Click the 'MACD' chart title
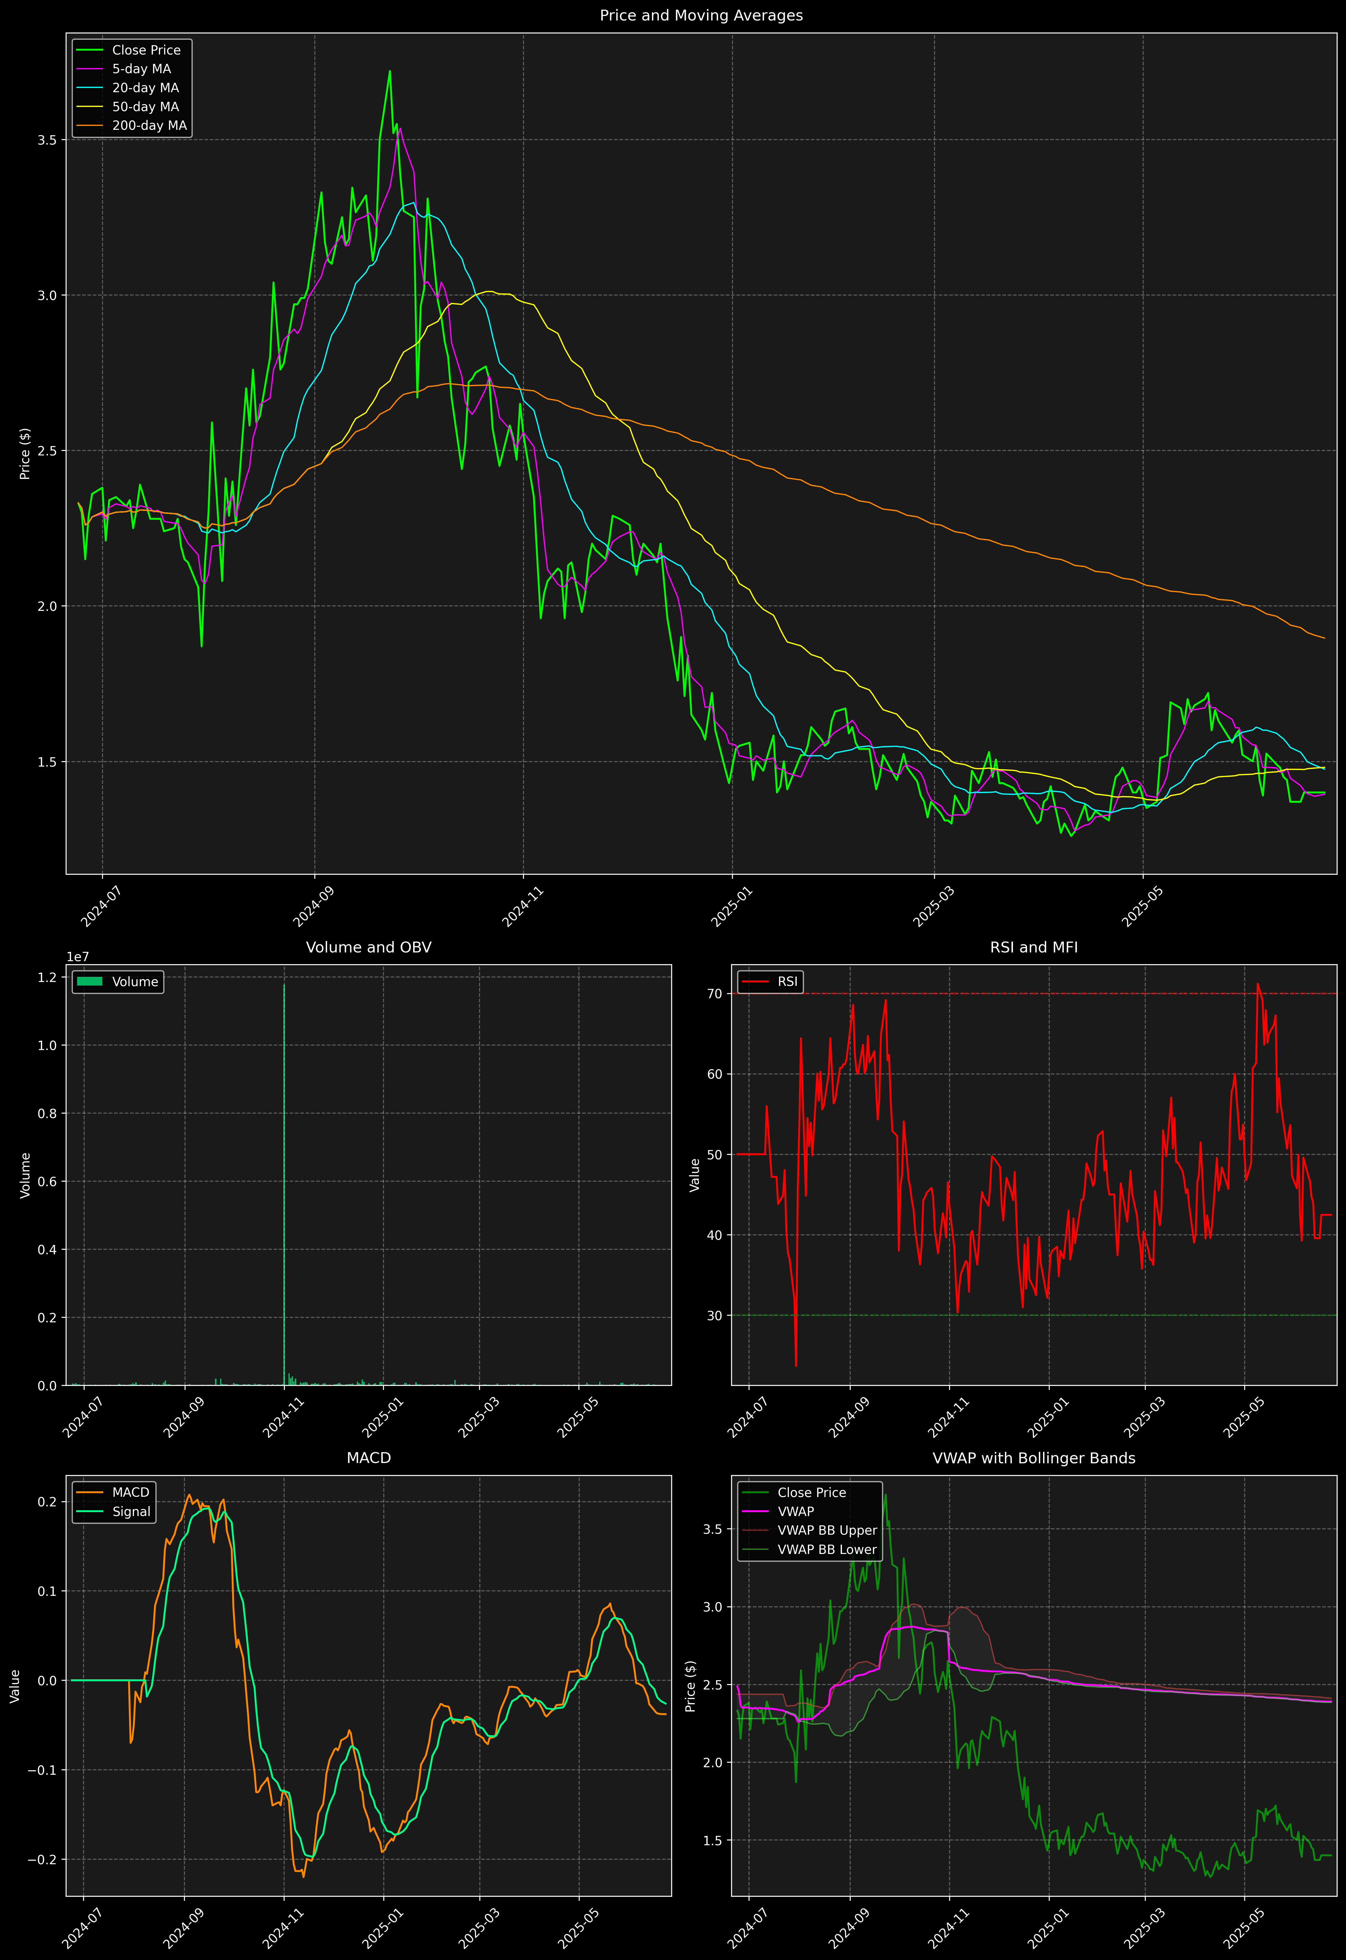1346x1960 pixels. click(x=369, y=1458)
